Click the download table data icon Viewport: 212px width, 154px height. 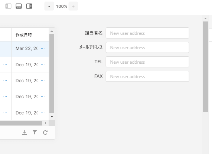[x=25, y=133]
